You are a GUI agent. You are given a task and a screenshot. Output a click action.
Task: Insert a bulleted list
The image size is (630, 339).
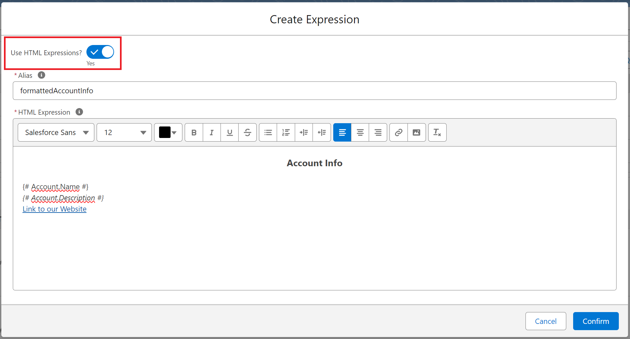click(268, 132)
